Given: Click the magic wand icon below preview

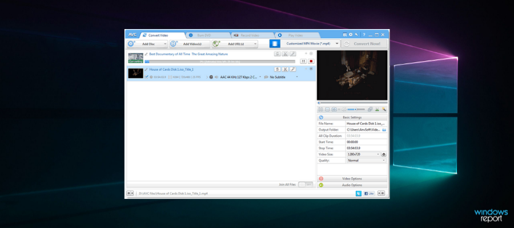Looking at the screenshot, I should point(384,109).
